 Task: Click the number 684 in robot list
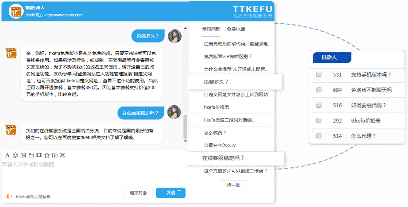click(x=337, y=90)
